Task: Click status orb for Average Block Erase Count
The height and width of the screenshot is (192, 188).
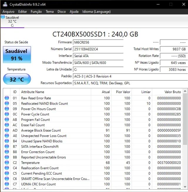Action: tap(7, 130)
